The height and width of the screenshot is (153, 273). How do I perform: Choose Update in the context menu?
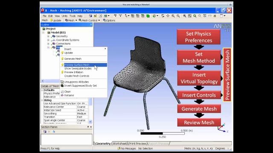84,53
